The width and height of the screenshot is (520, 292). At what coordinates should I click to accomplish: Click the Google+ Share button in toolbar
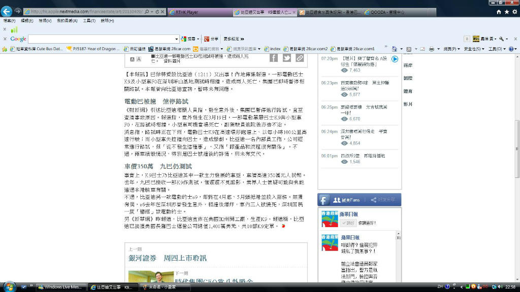click(x=211, y=39)
